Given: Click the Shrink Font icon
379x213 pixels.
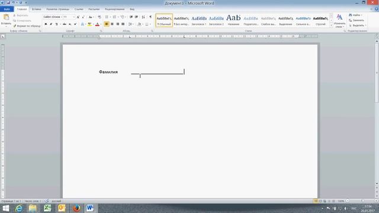Looking at the screenshot, I should tap(83, 17).
